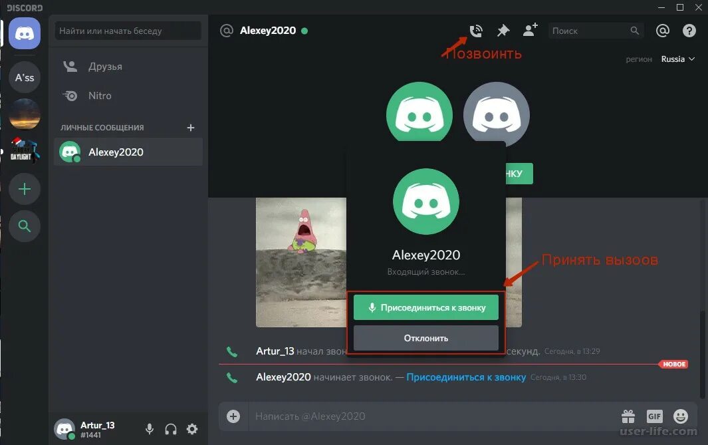
Task: Open the Discord home button
Action: 25,33
